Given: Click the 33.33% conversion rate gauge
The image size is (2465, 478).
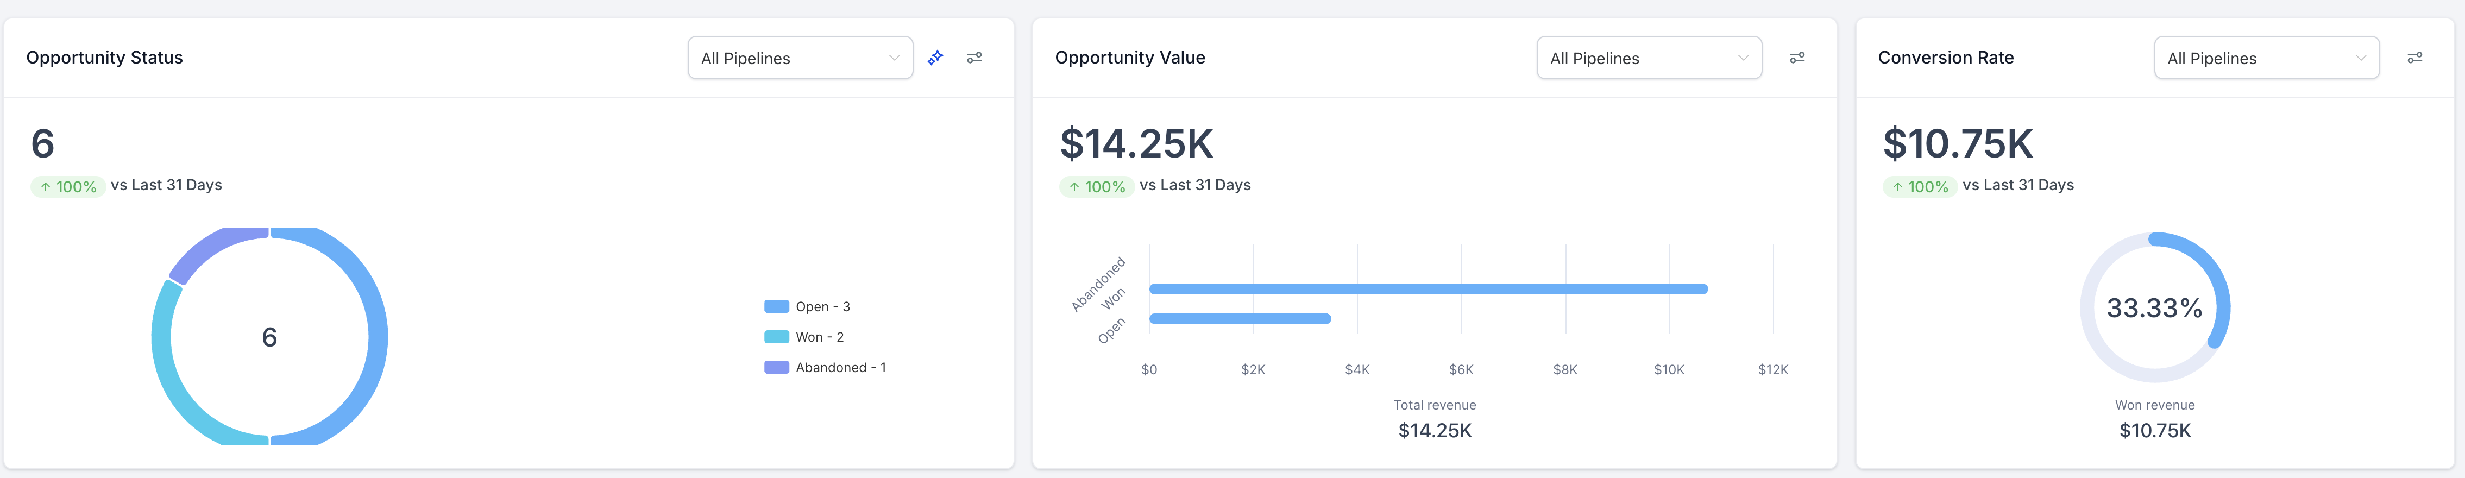Looking at the screenshot, I should (x=2154, y=308).
